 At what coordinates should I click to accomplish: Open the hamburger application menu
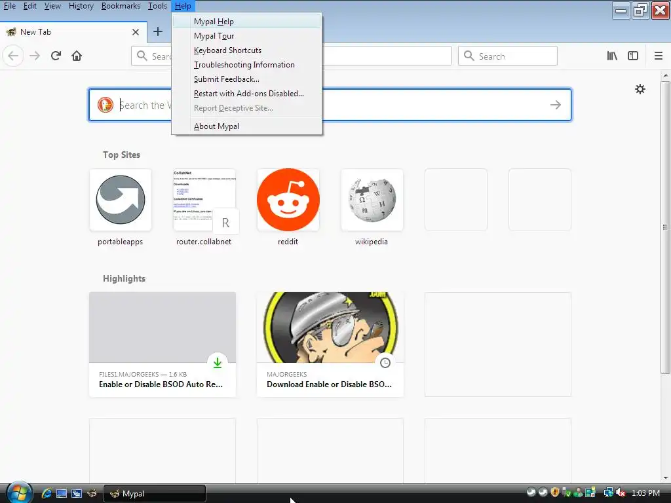pos(658,56)
